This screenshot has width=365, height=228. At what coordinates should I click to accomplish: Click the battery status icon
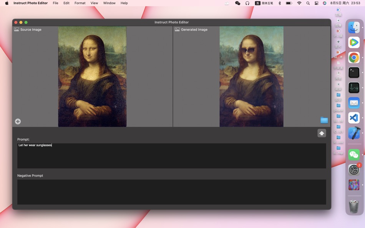point(289,3)
